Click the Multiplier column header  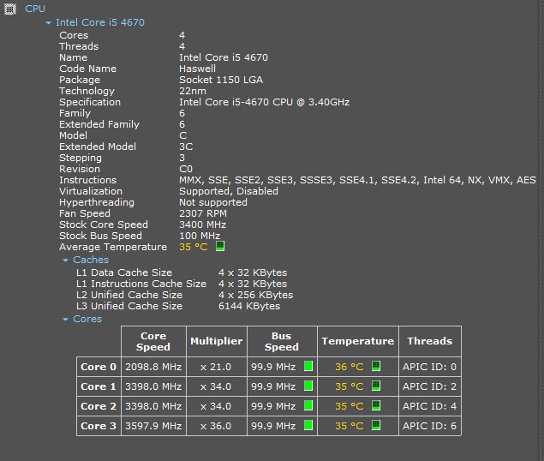(x=217, y=342)
